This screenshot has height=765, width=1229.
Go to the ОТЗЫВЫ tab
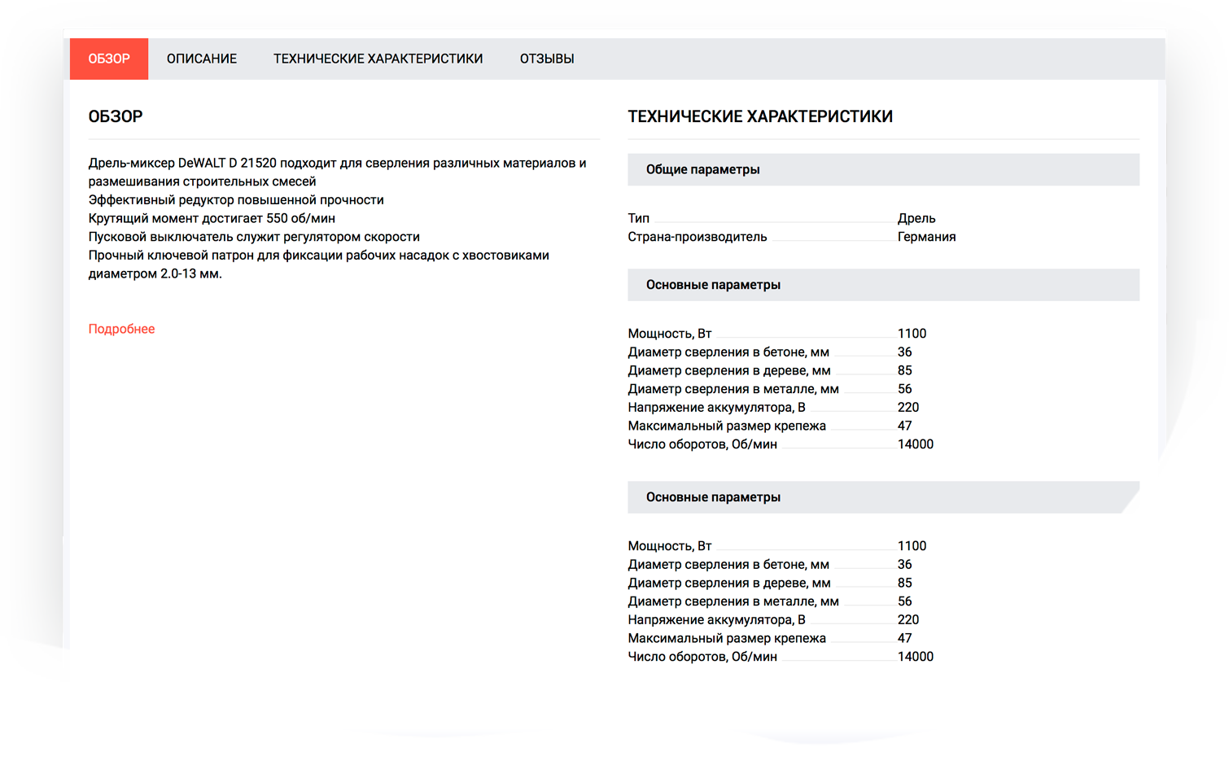547,59
